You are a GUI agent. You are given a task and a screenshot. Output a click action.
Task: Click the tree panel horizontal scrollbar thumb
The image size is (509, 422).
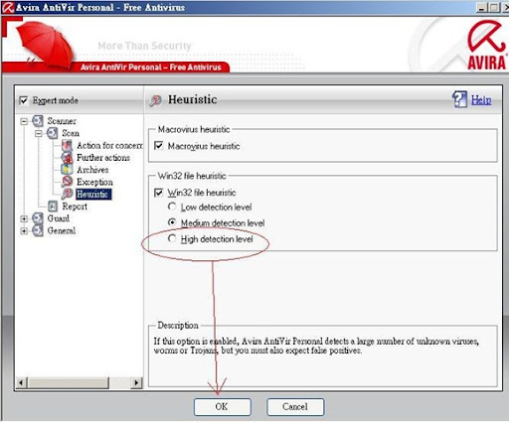pos(69,383)
